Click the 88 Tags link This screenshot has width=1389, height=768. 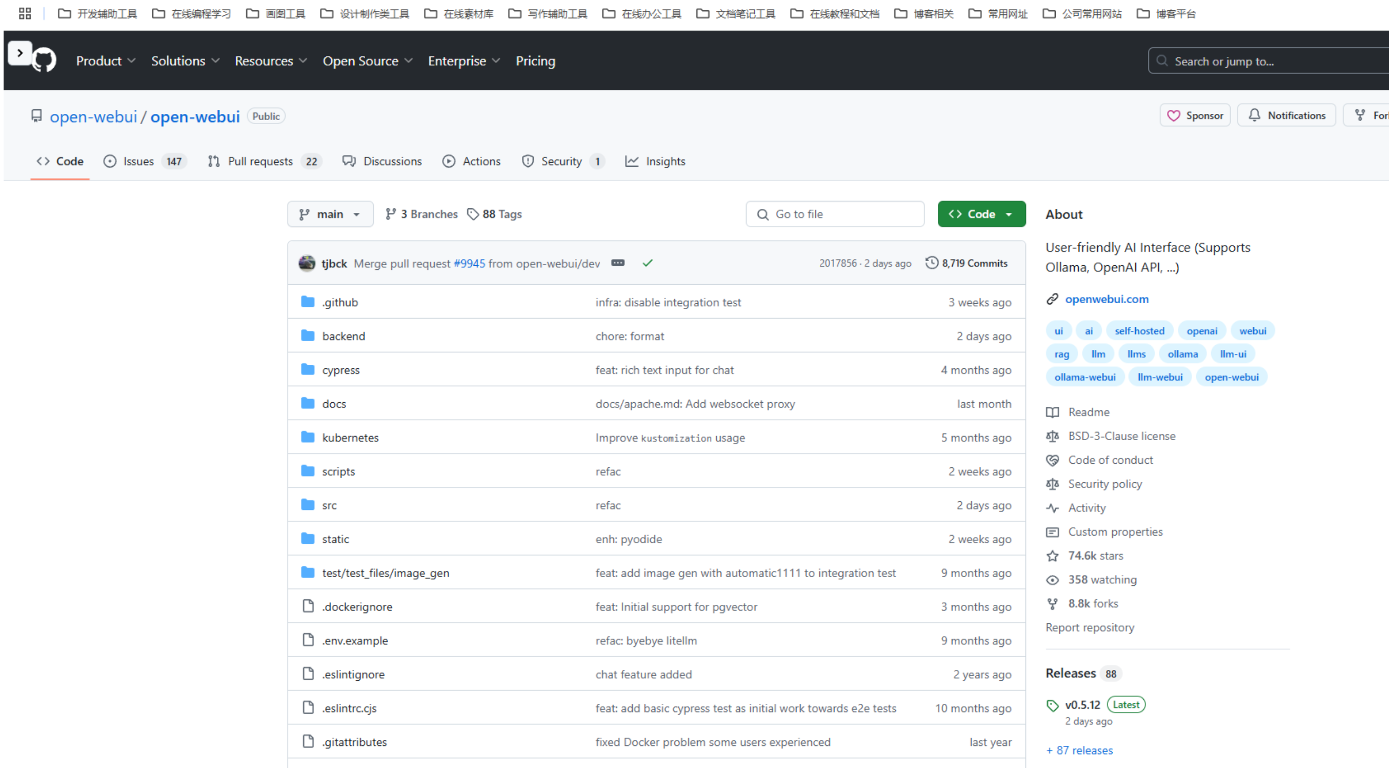[494, 214]
